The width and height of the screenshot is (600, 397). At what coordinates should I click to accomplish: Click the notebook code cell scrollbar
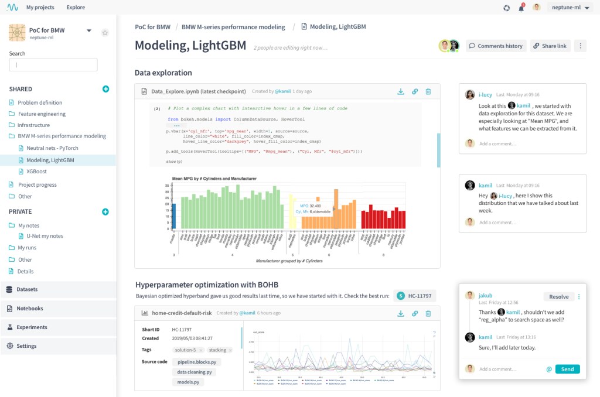(x=438, y=150)
